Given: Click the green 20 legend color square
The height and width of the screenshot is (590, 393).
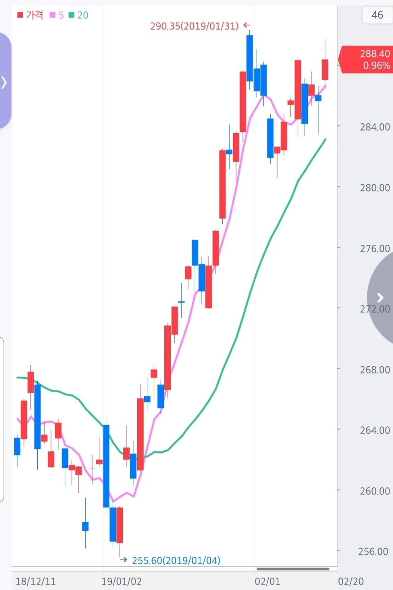Looking at the screenshot, I should click(71, 15).
